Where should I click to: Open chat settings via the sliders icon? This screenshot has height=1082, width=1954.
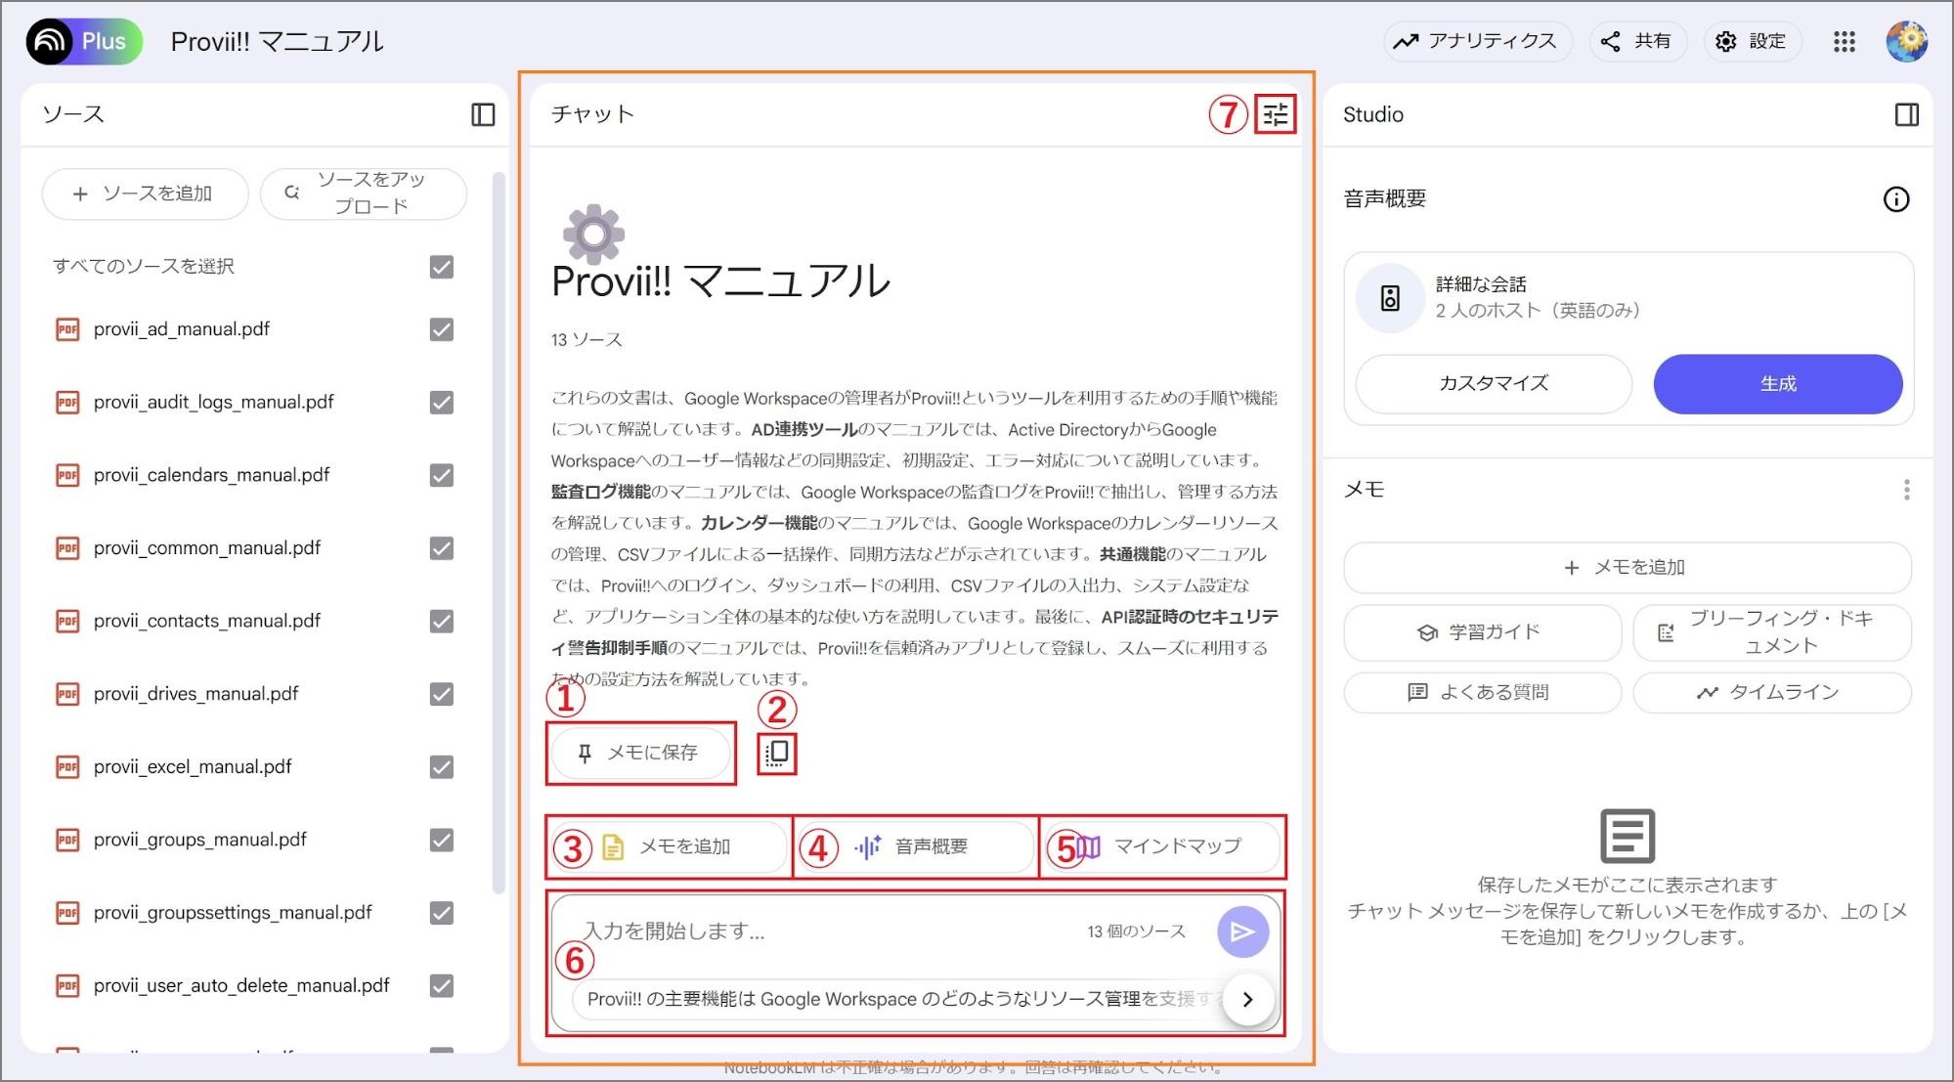pyautogui.click(x=1275, y=114)
